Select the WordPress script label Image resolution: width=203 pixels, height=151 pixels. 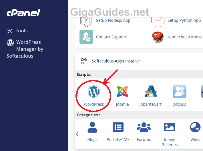94,104
